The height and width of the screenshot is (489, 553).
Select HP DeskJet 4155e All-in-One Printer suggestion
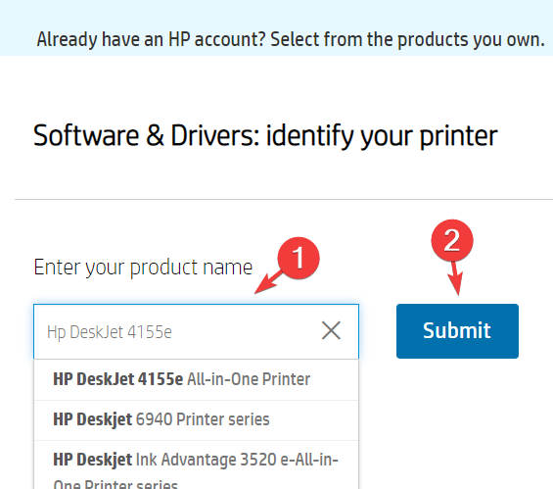click(x=196, y=380)
